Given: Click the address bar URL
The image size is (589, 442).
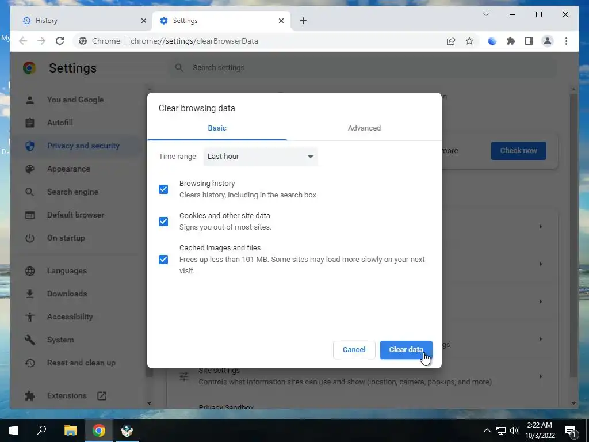Looking at the screenshot, I should click(194, 41).
